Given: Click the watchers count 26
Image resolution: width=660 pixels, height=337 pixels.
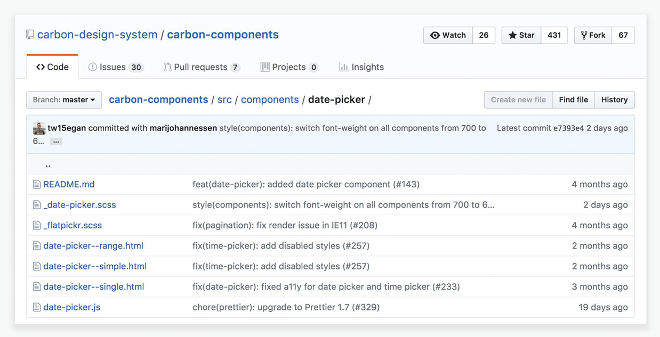Looking at the screenshot, I should tap(484, 35).
